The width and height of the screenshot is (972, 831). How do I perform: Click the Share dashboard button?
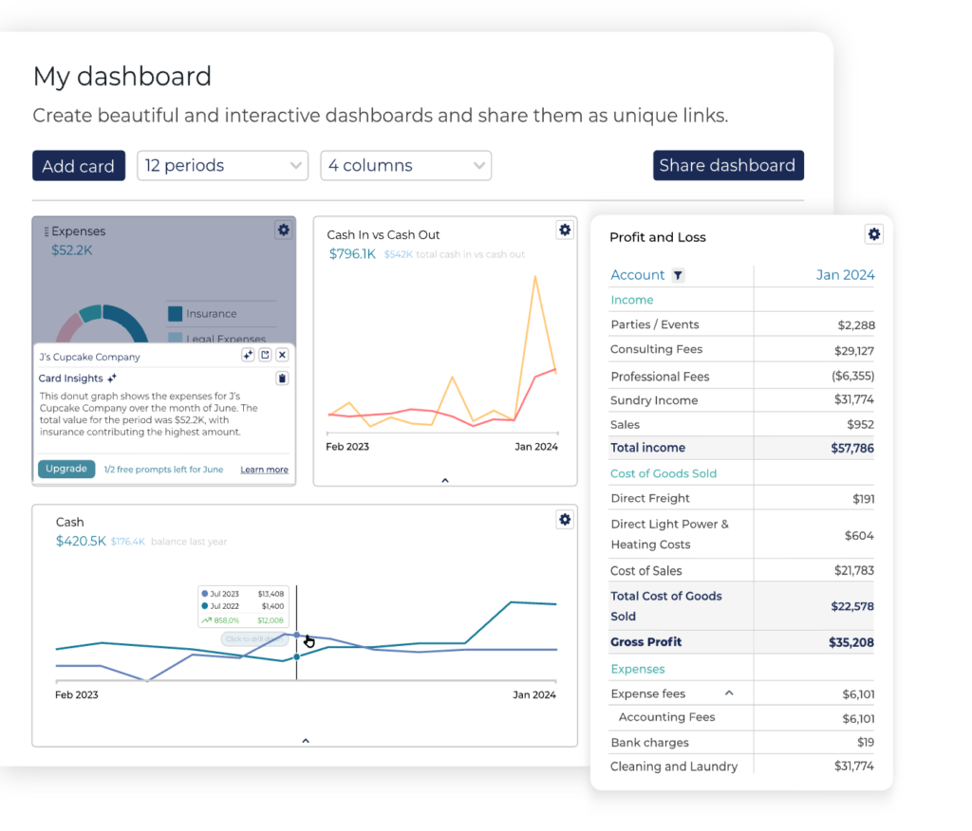tap(728, 165)
